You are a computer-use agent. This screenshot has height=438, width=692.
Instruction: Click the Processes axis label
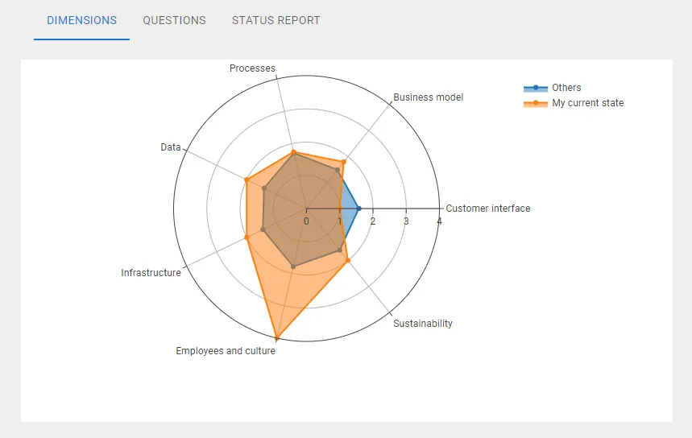pyautogui.click(x=252, y=68)
